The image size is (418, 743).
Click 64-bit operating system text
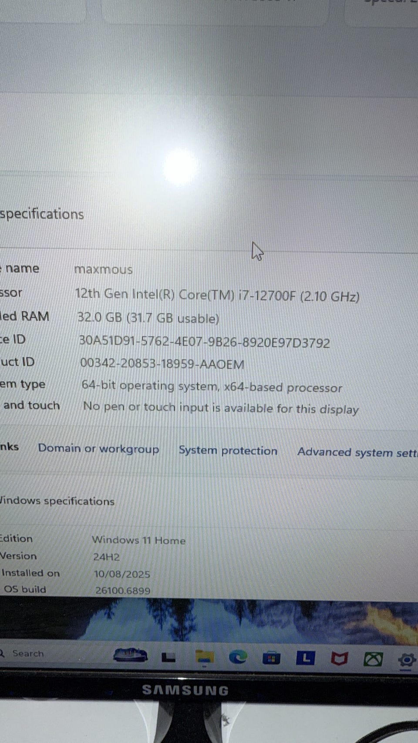pyautogui.click(x=212, y=387)
